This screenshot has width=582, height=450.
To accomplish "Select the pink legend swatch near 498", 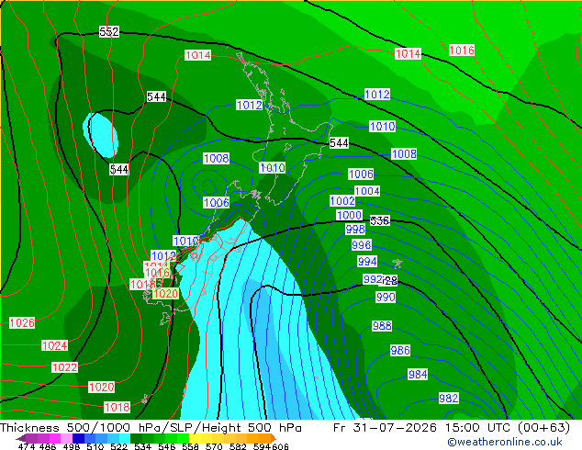I will [x=66, y=438].
